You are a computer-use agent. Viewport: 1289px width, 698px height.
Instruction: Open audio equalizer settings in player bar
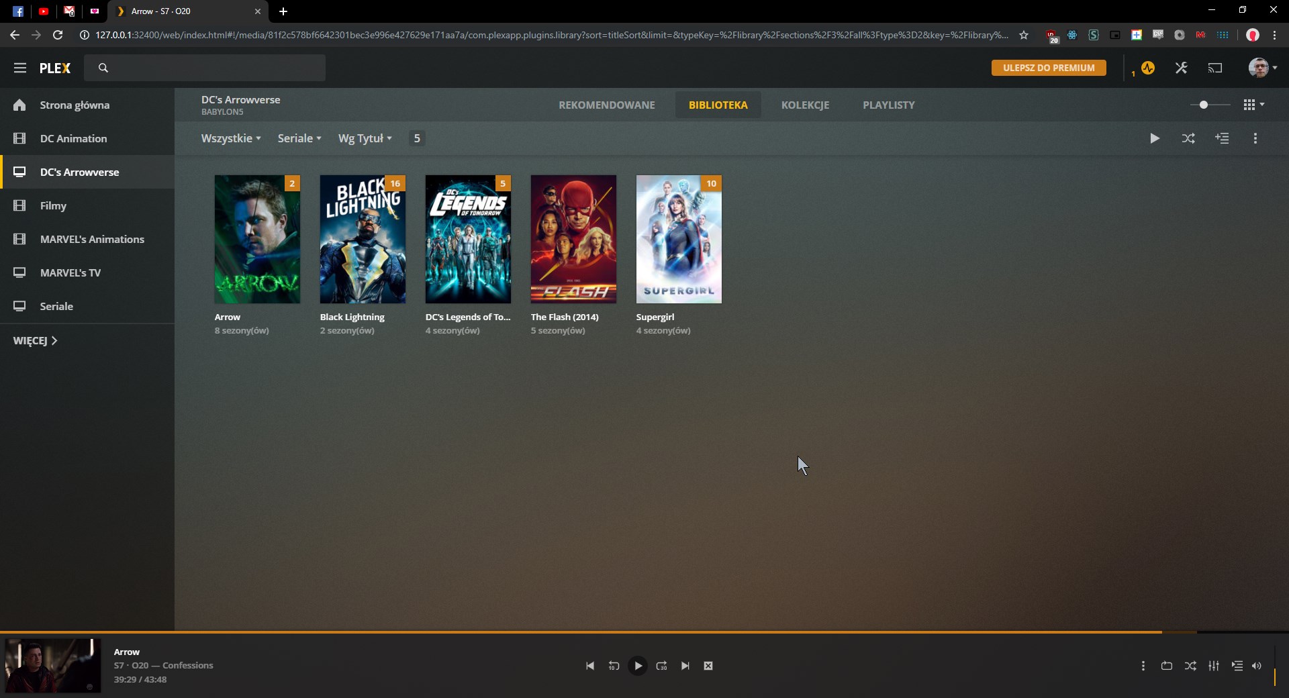1214,666
